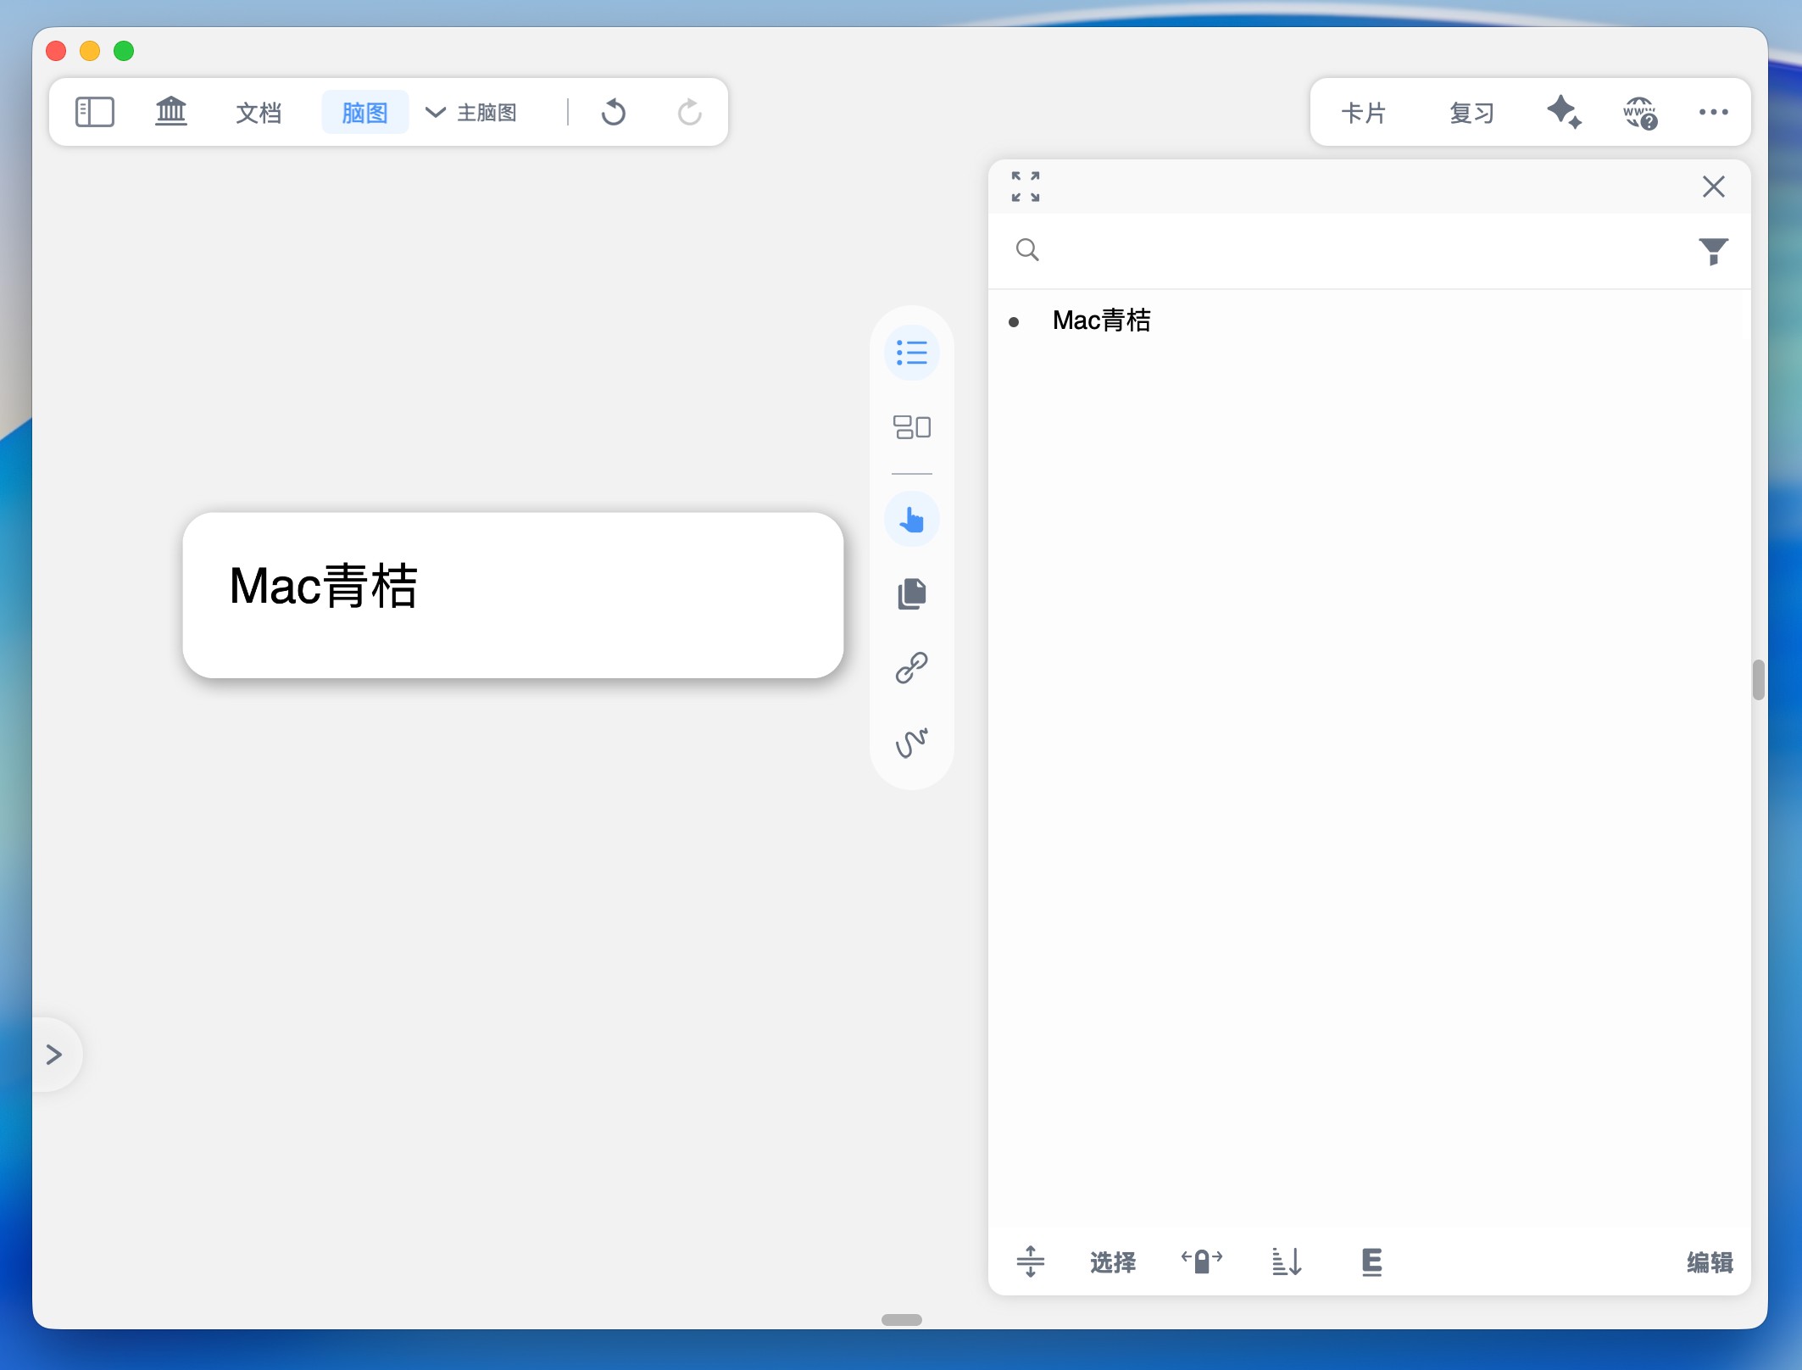Select the link chain tool

(912, 668)
